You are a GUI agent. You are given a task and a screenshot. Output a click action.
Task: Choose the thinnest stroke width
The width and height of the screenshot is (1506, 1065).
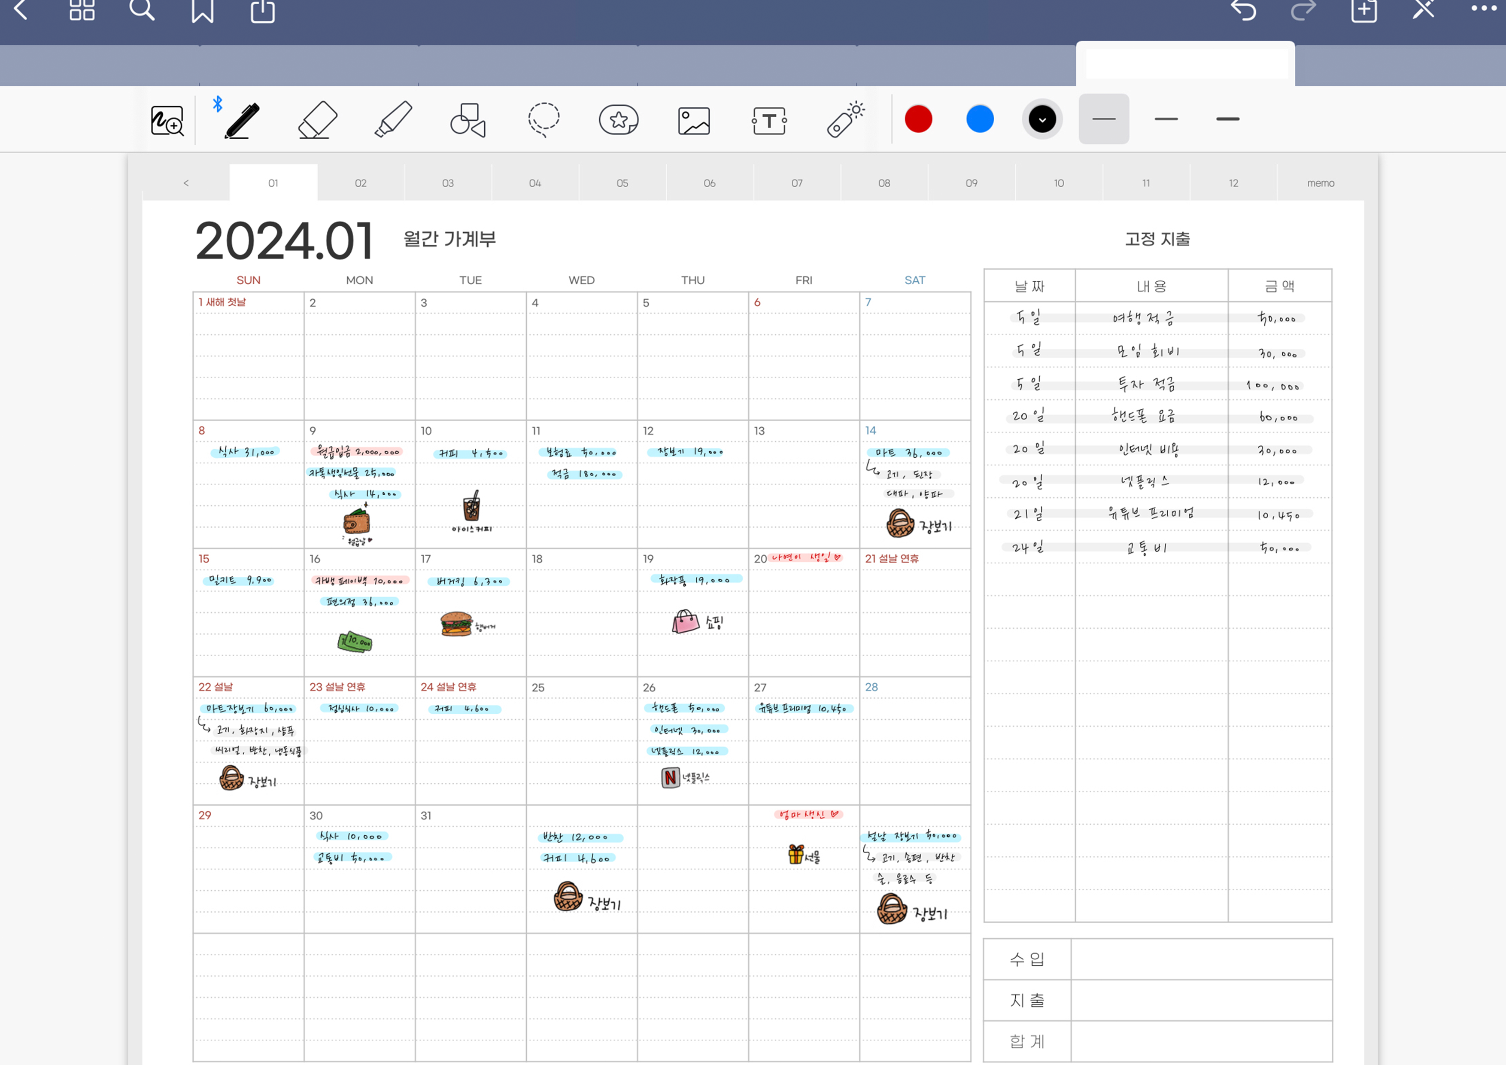[1103, 119]
